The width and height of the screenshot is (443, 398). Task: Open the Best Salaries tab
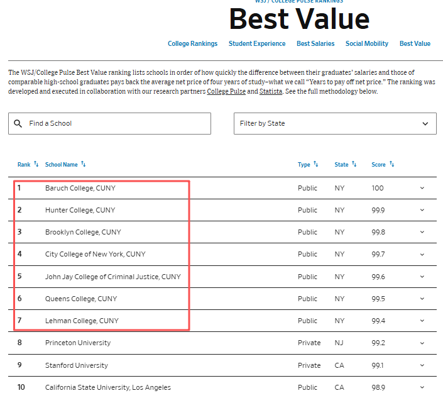[x=315, y=44]
